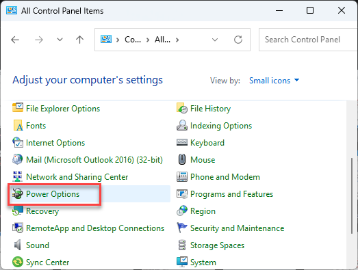
Task: Click the vertical scrollbar thumb
Action: click(352, 195)
